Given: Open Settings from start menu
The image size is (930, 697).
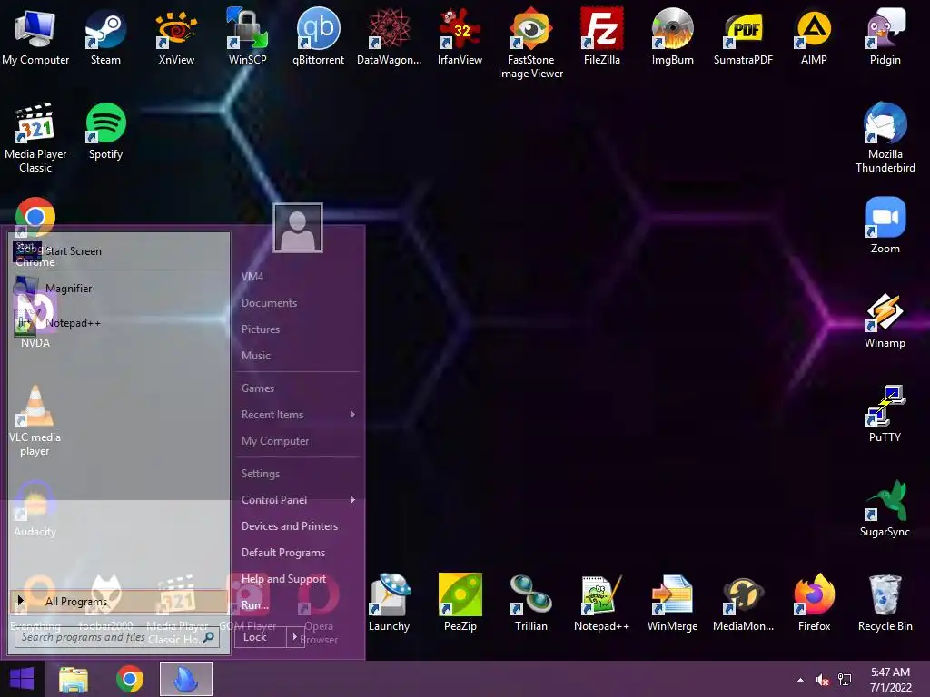Looking at the screenshot, I should [x=261, y=474].
